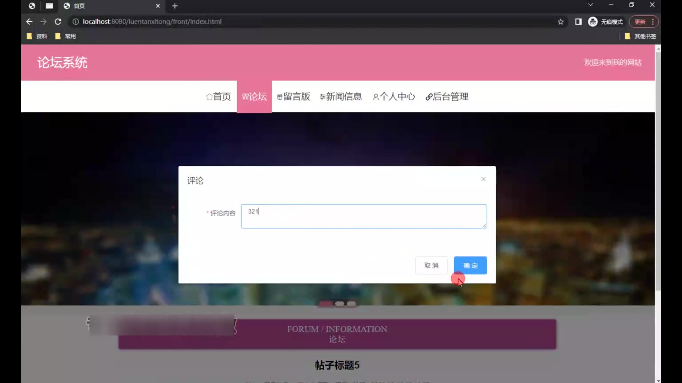Open the 其他书签 folder
682x383 pixels.
pos(640,36)
